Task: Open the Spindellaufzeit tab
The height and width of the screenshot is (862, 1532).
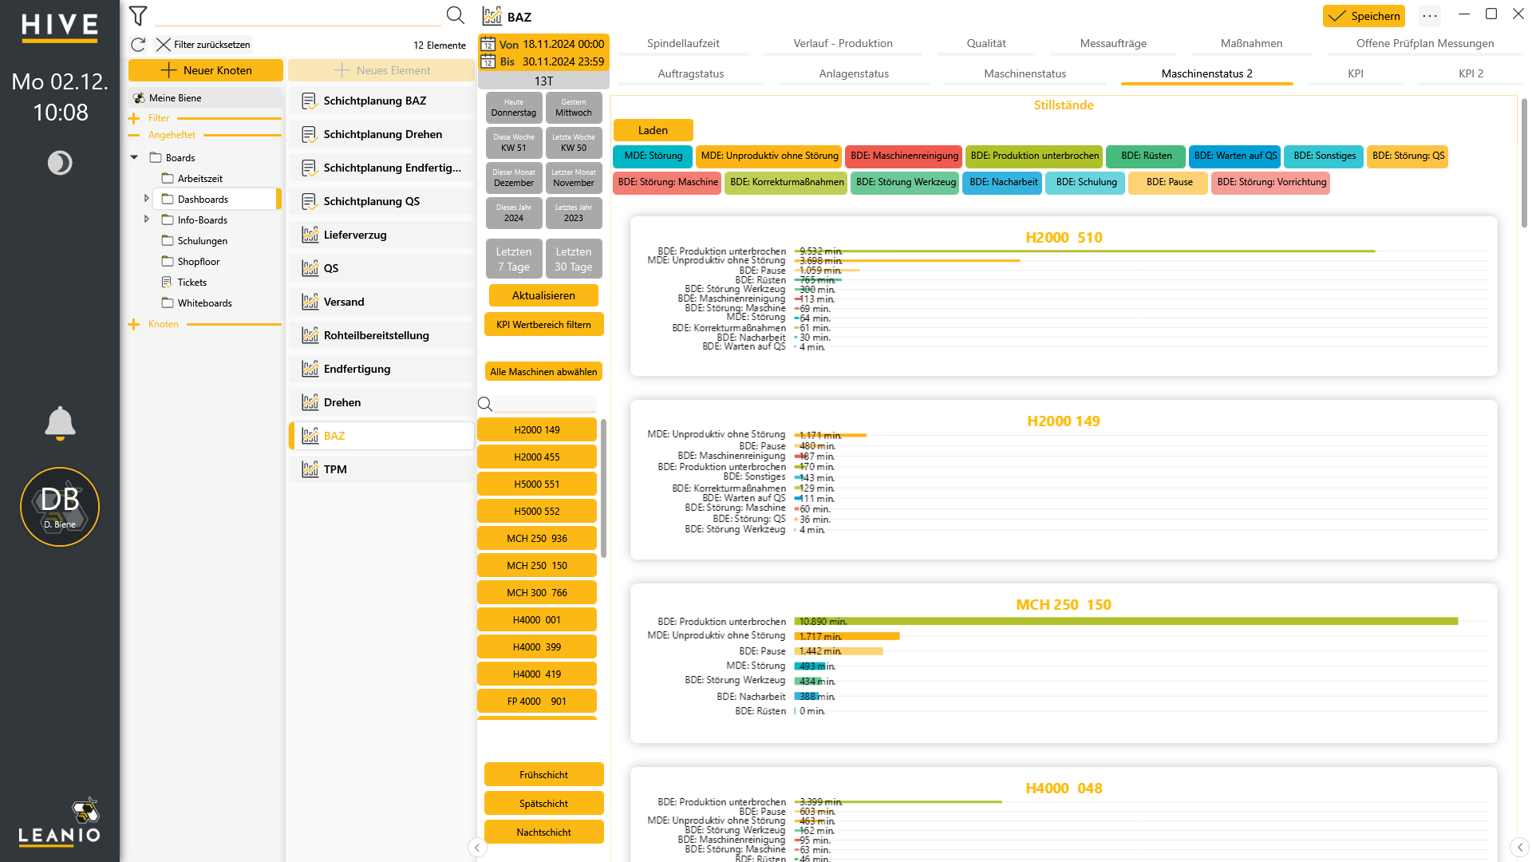Action: pyautogui.click(x=683, y=44)
